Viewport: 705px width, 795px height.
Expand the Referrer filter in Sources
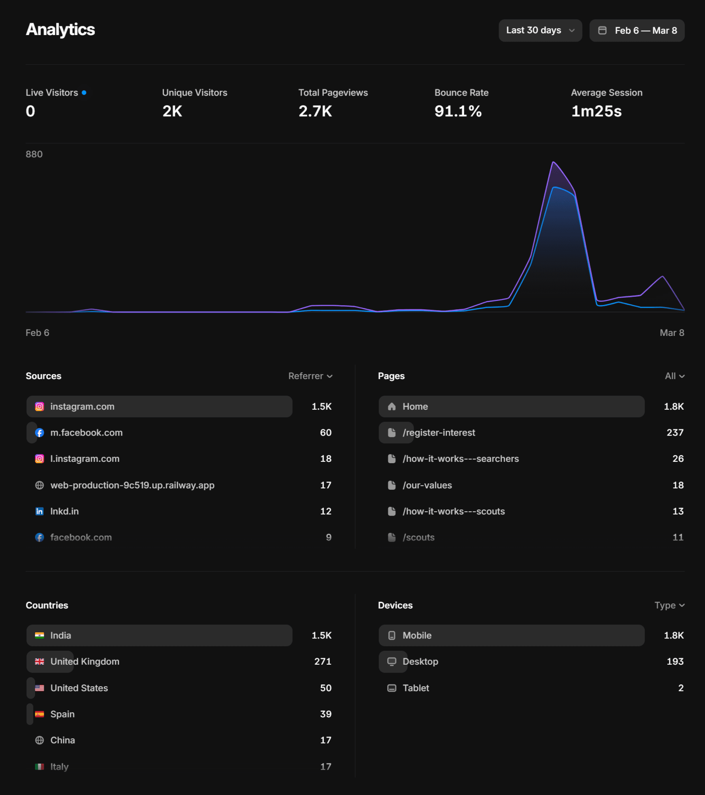click(310, 376)
